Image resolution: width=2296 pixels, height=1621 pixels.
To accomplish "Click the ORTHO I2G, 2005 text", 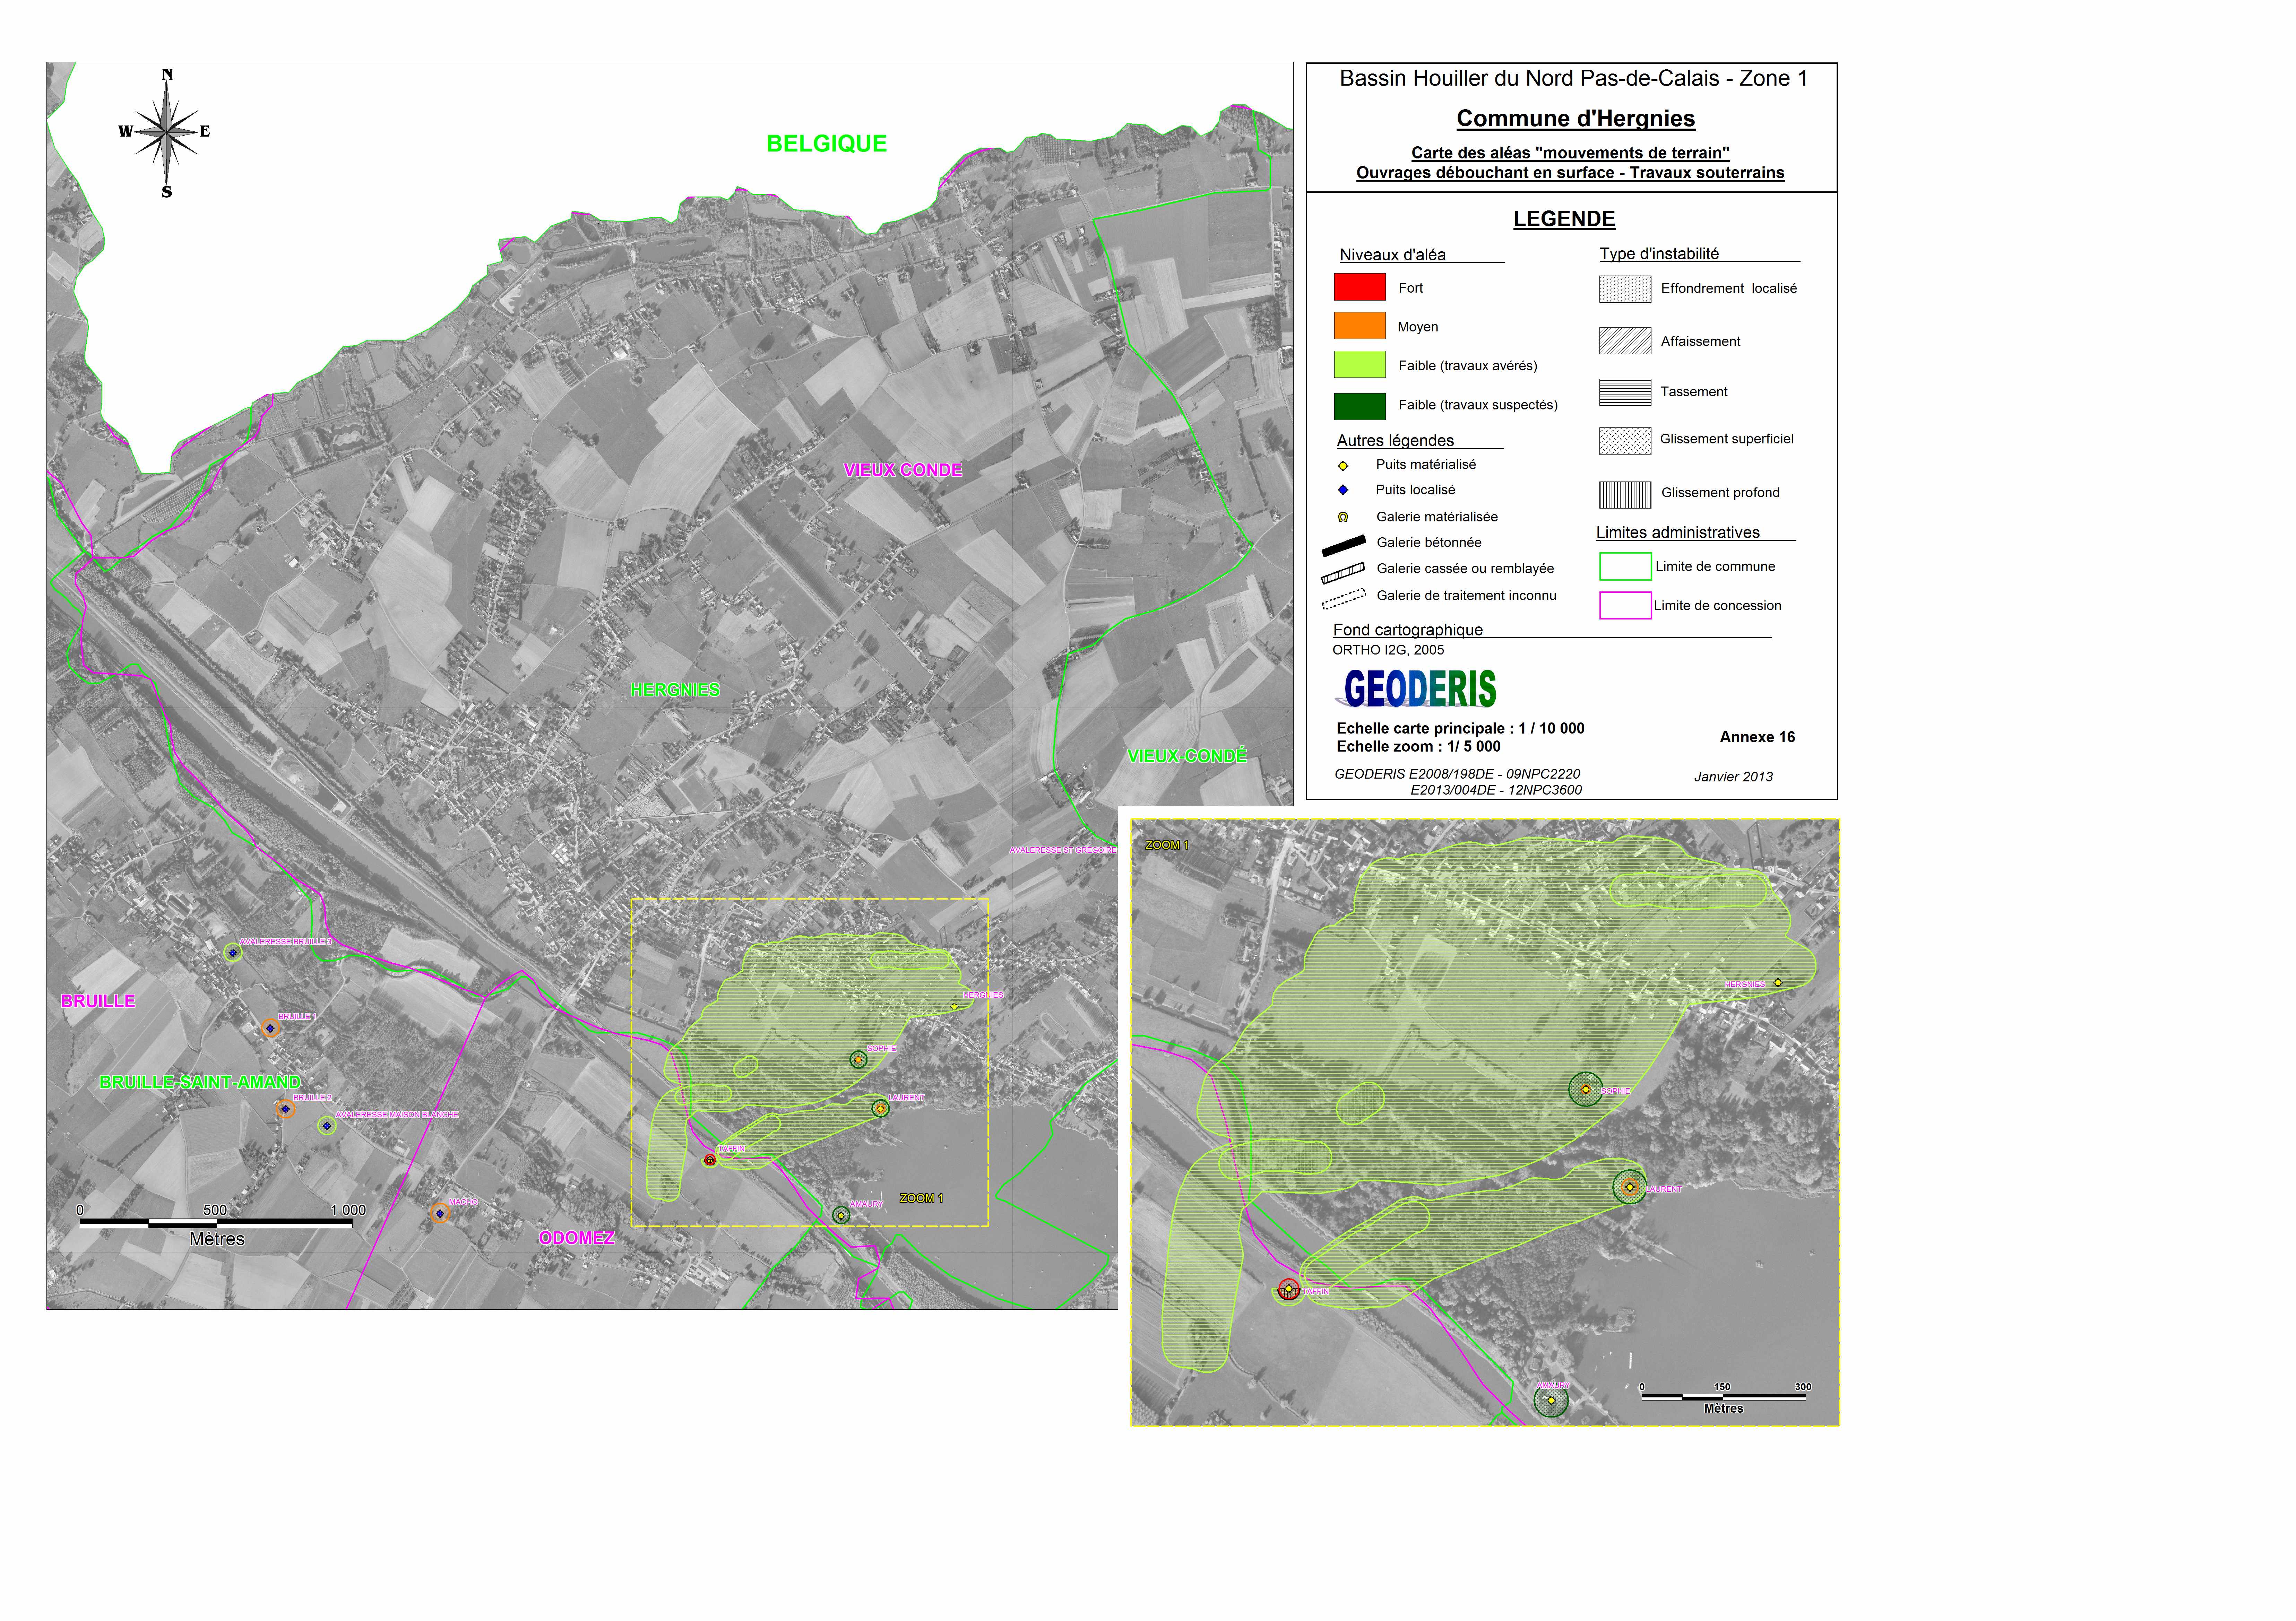I will click(x=1388, y=650).
